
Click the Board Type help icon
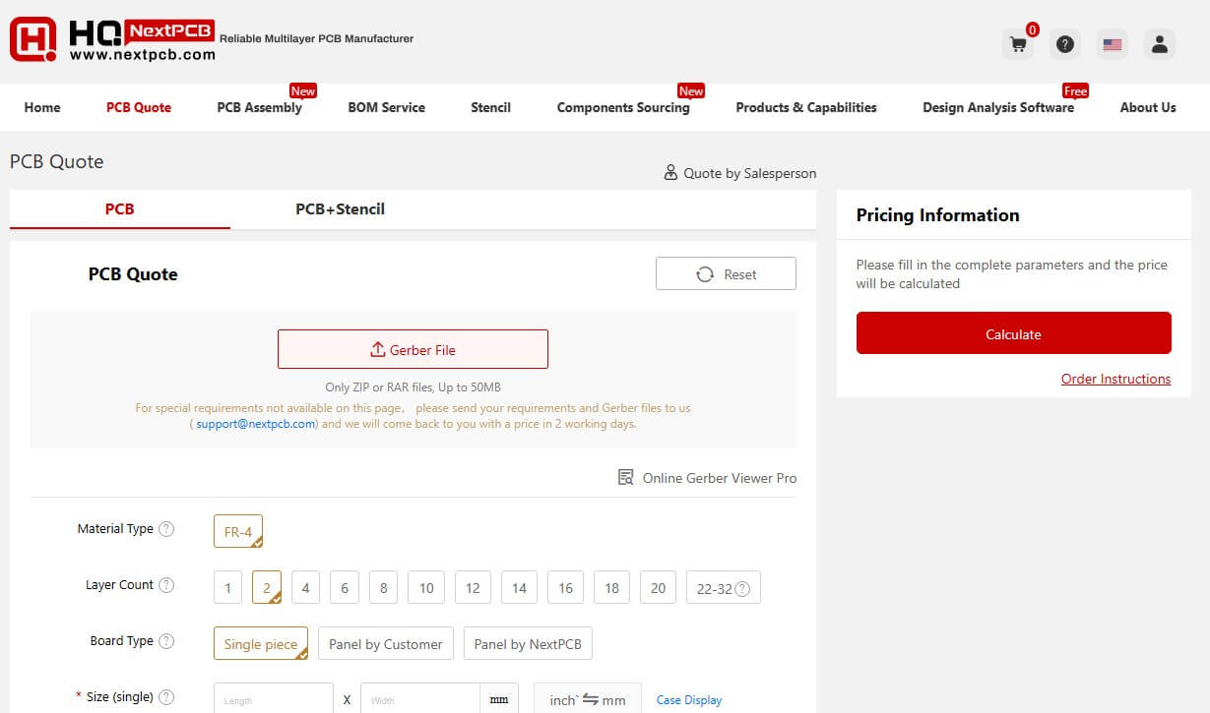(166, 641)
